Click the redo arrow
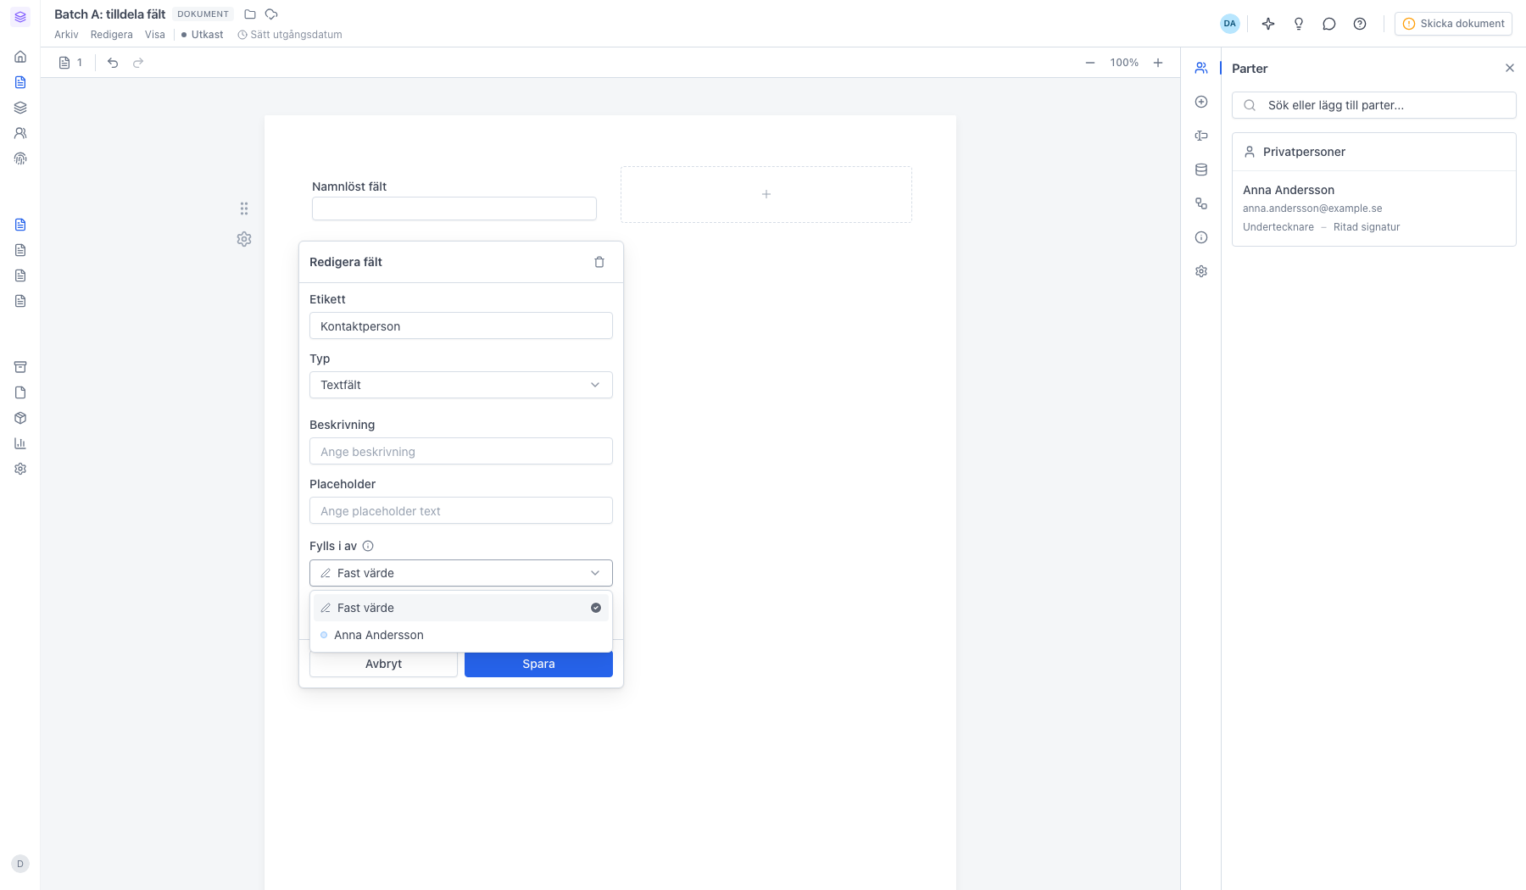 (x=138, y=63)
